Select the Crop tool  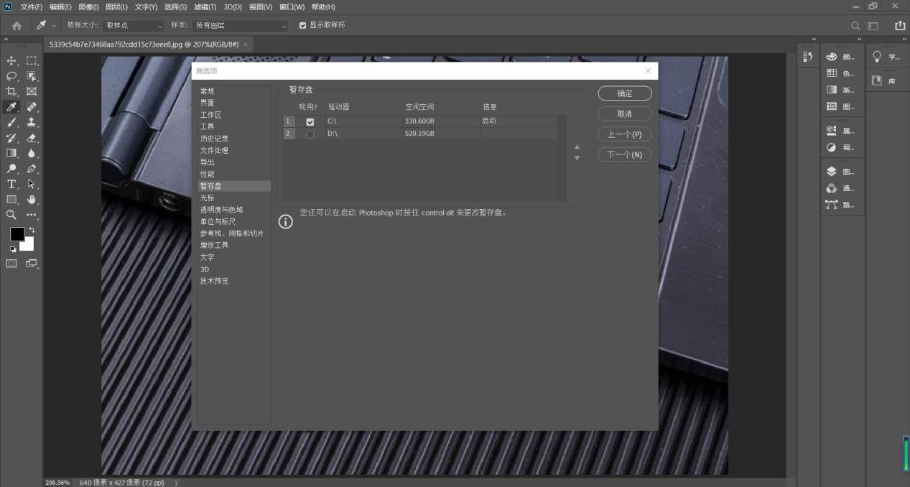[11, 91]
